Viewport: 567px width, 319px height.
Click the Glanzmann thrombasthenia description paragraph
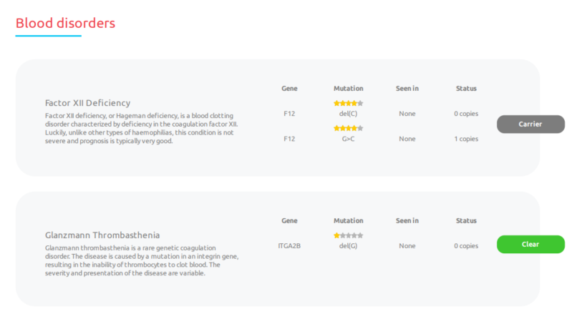click(x=142, y=260)
